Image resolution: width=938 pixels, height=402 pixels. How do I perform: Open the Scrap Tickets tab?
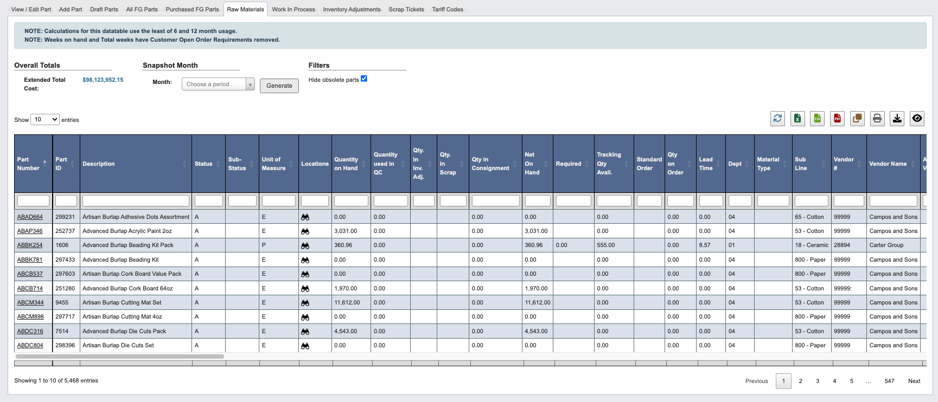pos(406,9)
